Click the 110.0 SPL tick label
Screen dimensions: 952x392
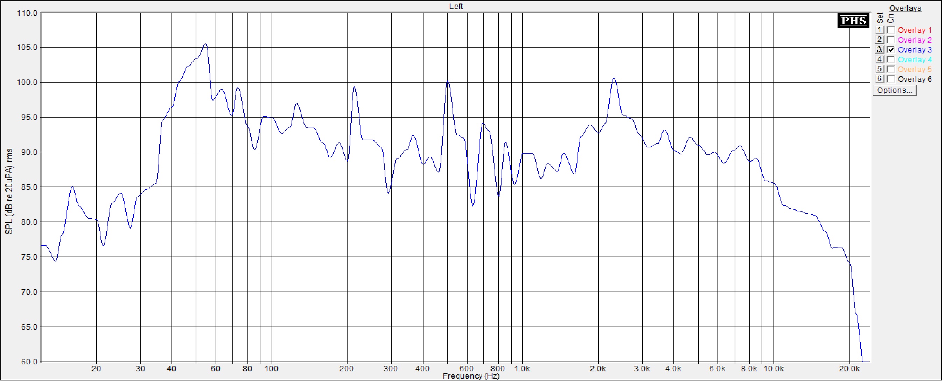[27, 13]
